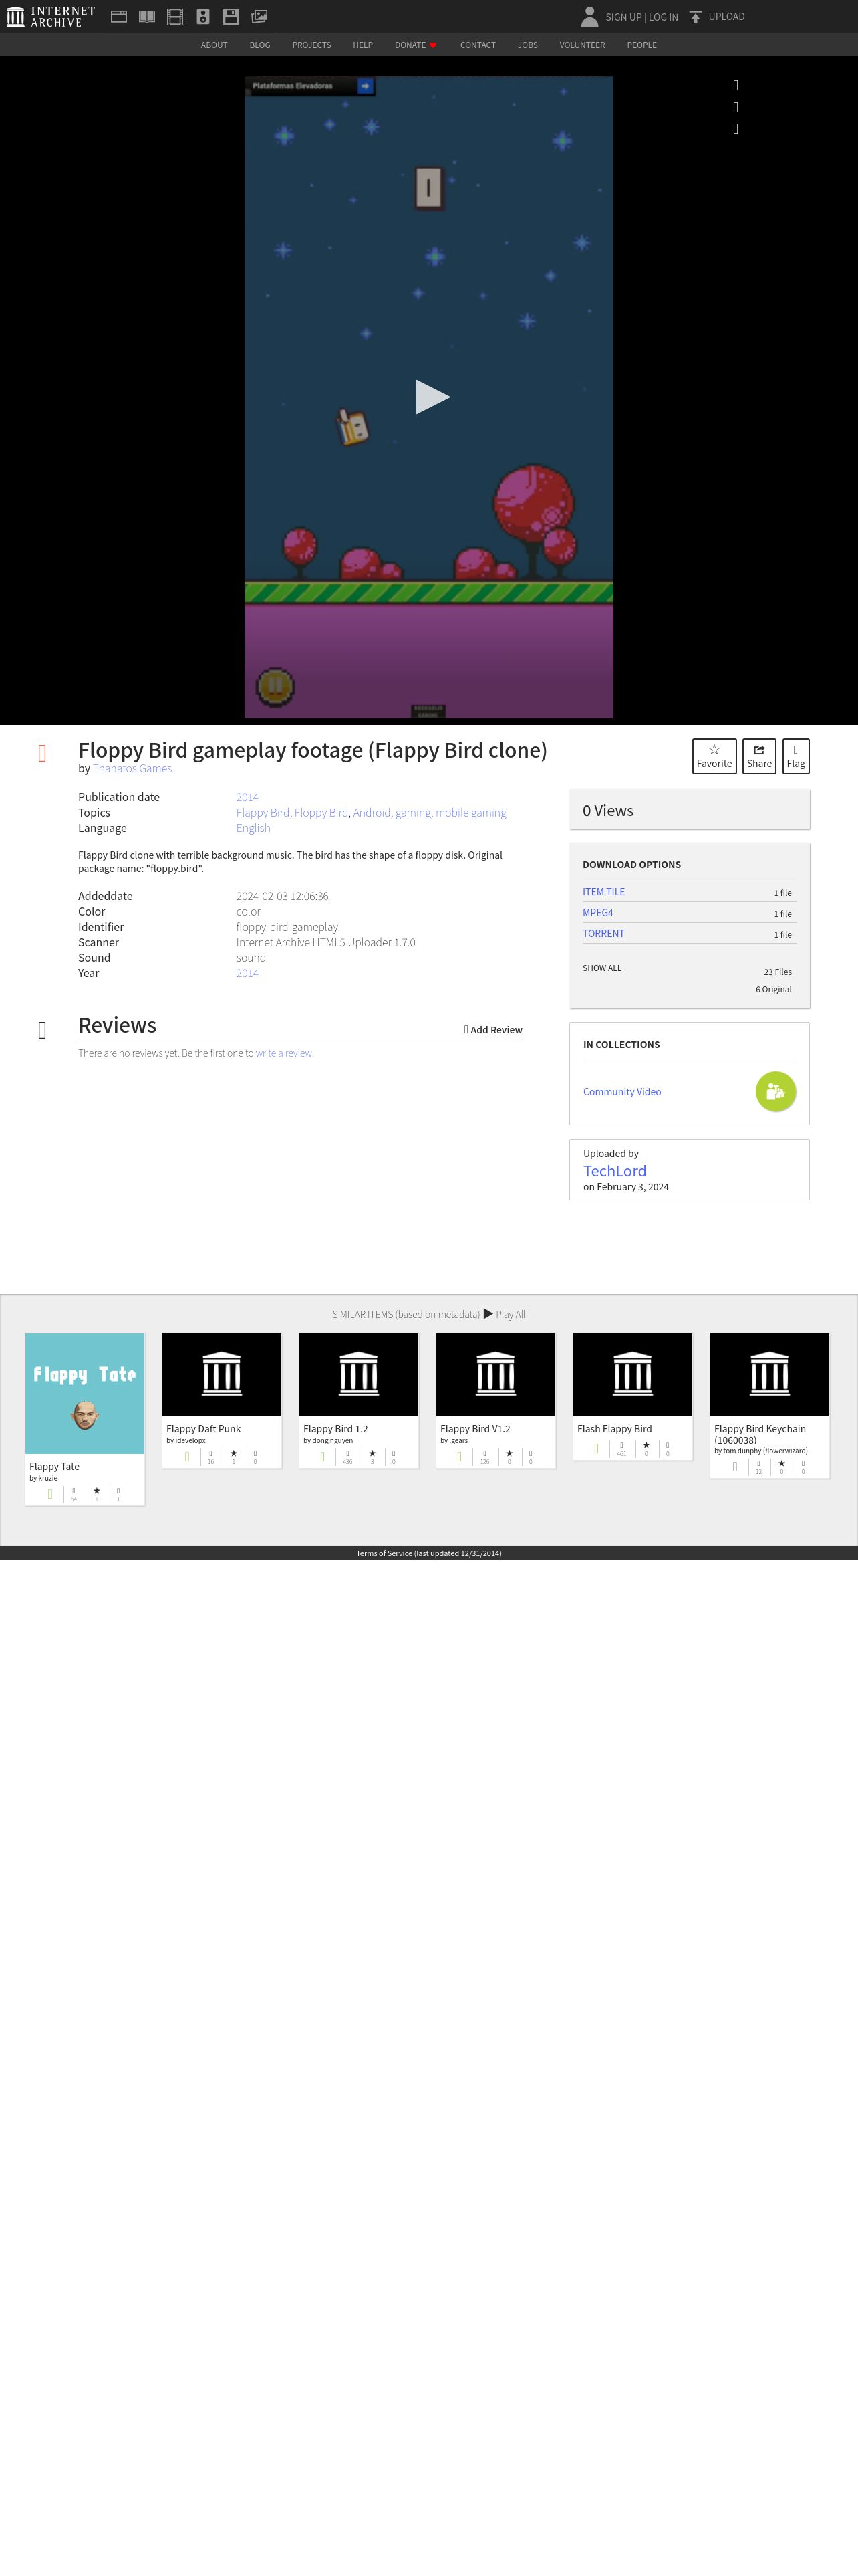Viewport: 858px width, 2576px height.
Task: Click the third icon right of the video player
Action: pyautogui.click(x=736, y=128)
